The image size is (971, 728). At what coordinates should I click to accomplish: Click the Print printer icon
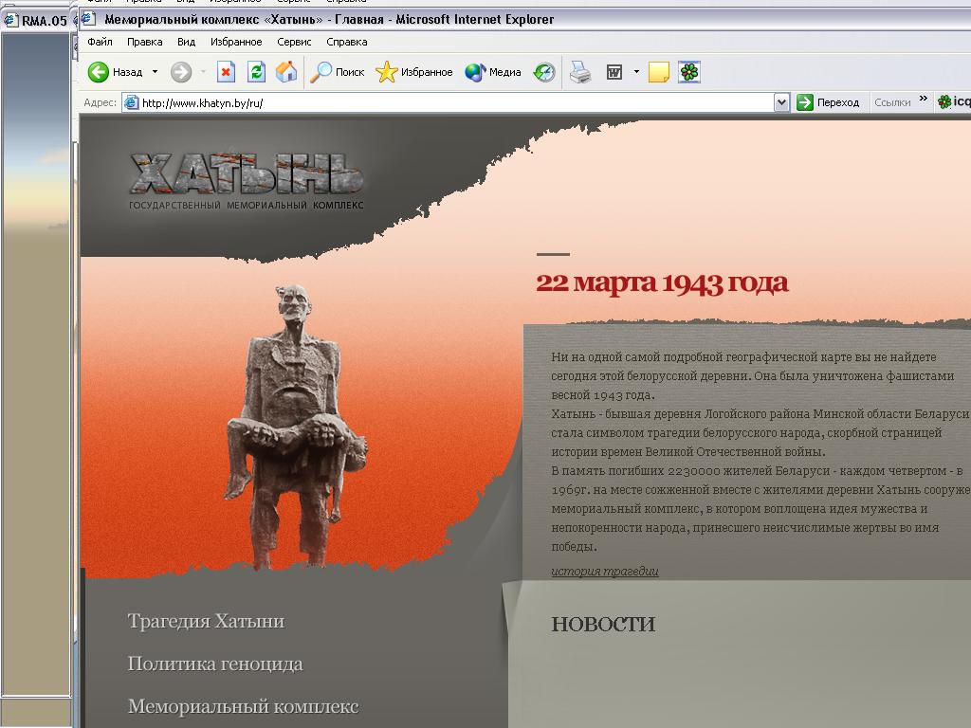(580, 72)
